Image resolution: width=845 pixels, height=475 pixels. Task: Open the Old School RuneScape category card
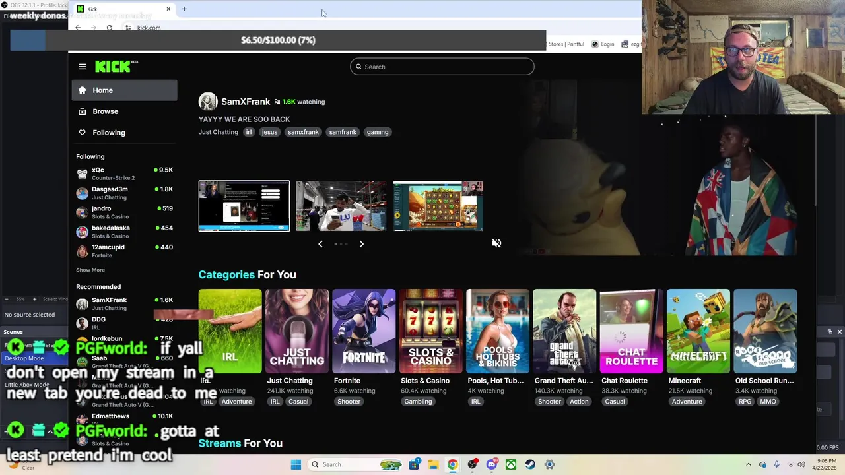(765, 331)
